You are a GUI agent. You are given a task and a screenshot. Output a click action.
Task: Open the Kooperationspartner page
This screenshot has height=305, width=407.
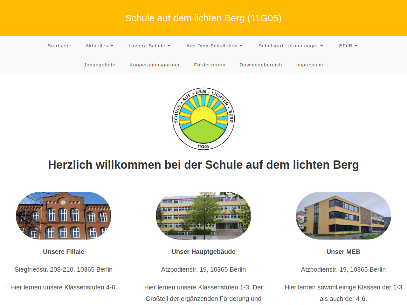click(x=155, y=65)
